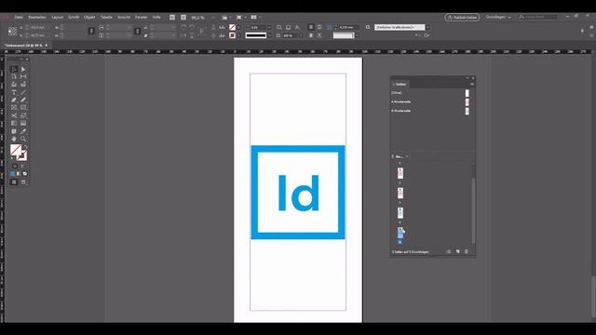Create a new page in Pages panel
This screenshot has width=596, height=335.
coord(457,251)
